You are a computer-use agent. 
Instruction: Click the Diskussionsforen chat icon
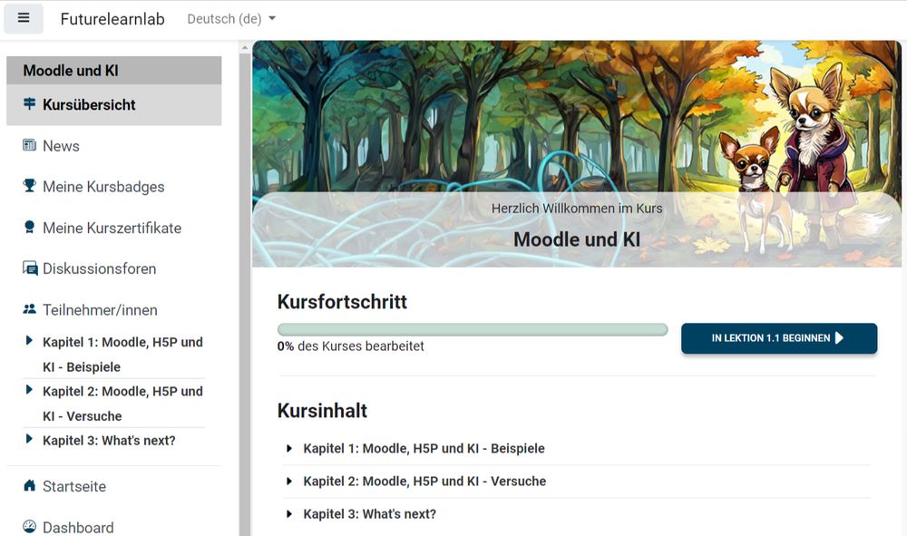[x=30, y=268]
